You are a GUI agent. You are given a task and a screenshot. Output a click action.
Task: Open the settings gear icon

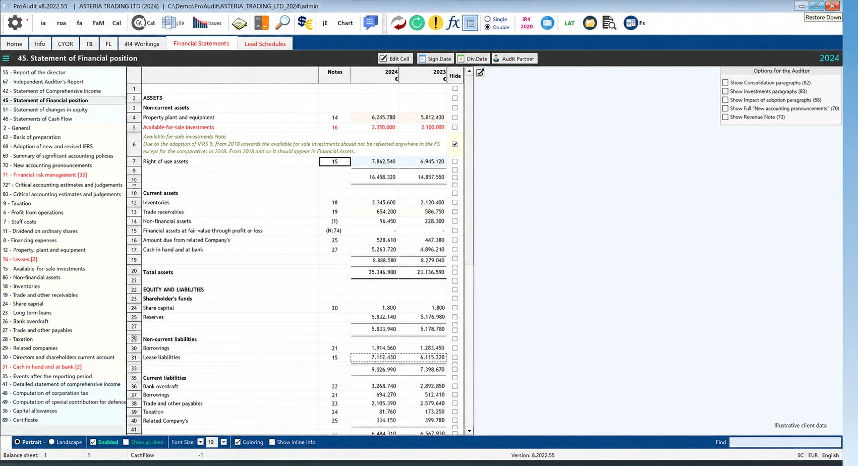pyautogui.click(x=15, y=23)
